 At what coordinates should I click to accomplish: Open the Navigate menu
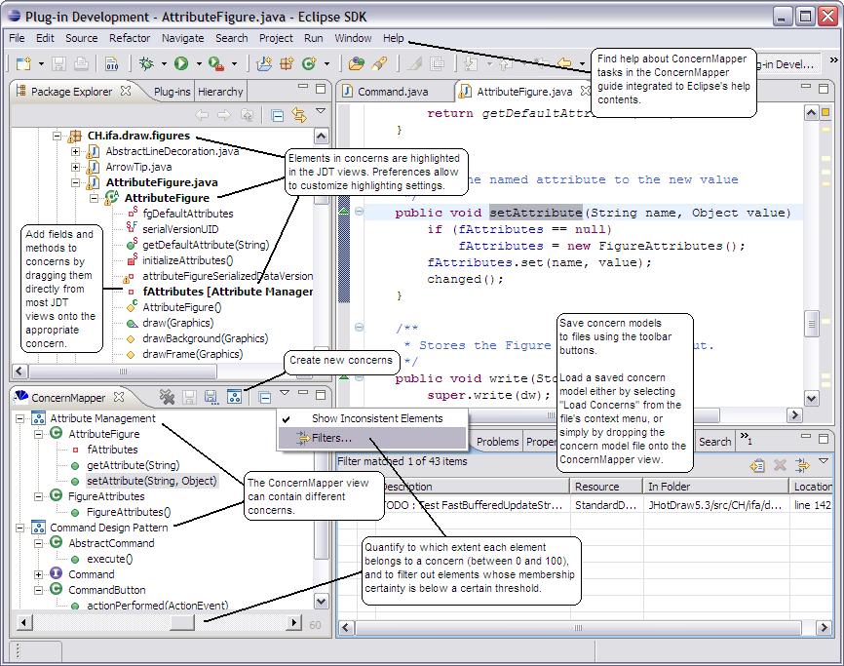pyautogui.click(x=182, y=38)
